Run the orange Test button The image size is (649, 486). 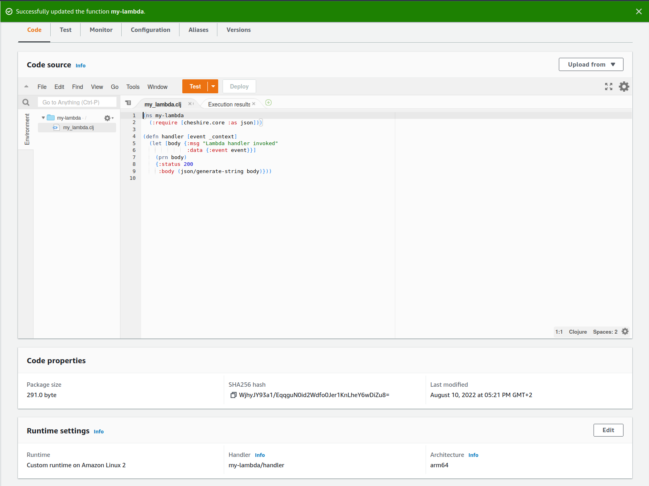click(x=195, y=87)
